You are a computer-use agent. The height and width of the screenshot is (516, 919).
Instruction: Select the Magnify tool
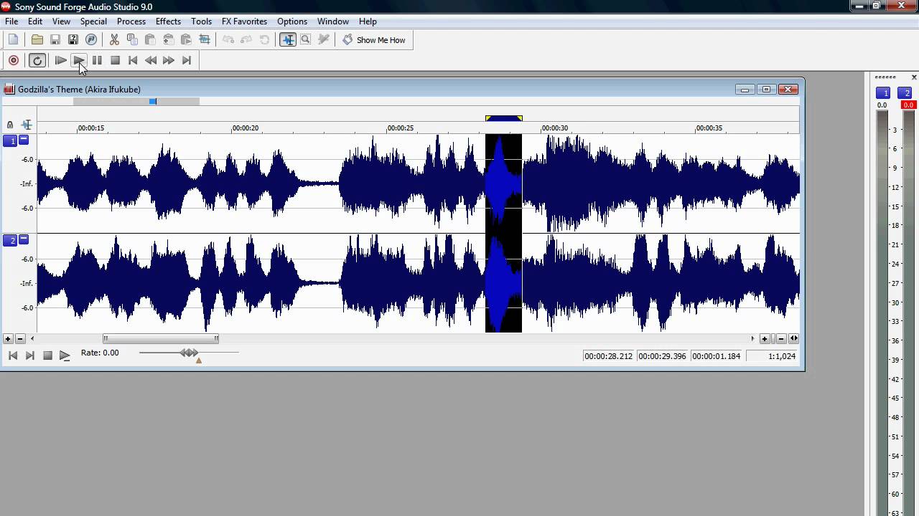pos(306,40)
